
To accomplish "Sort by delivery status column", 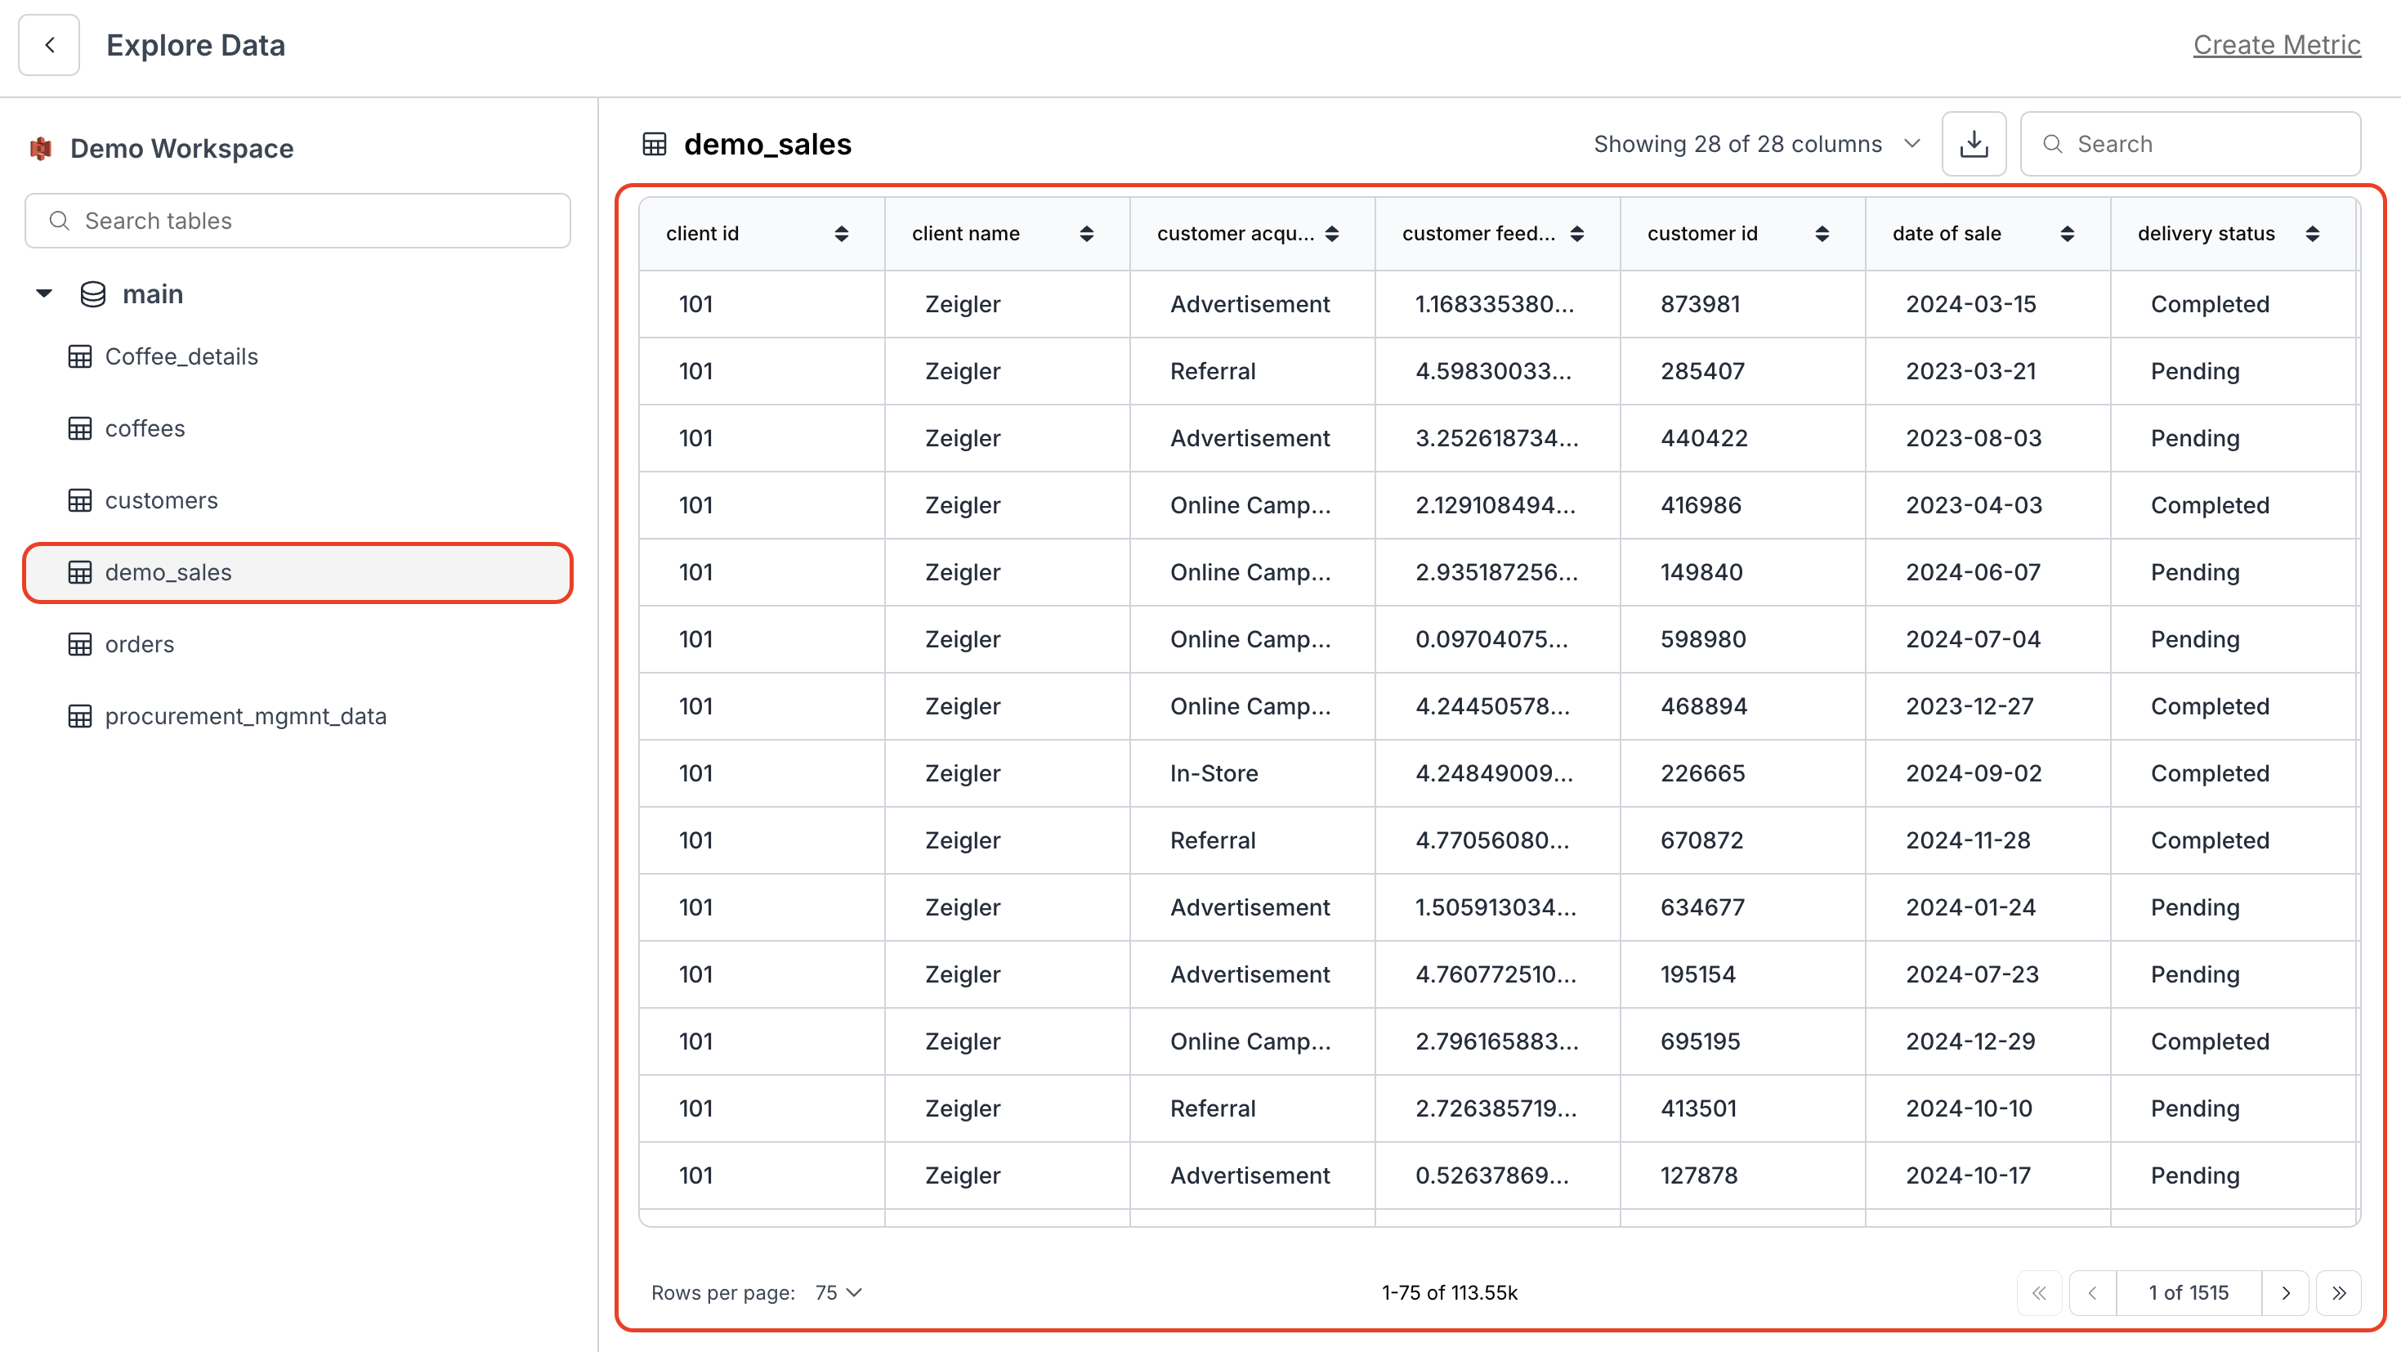I will point(2312,234).
